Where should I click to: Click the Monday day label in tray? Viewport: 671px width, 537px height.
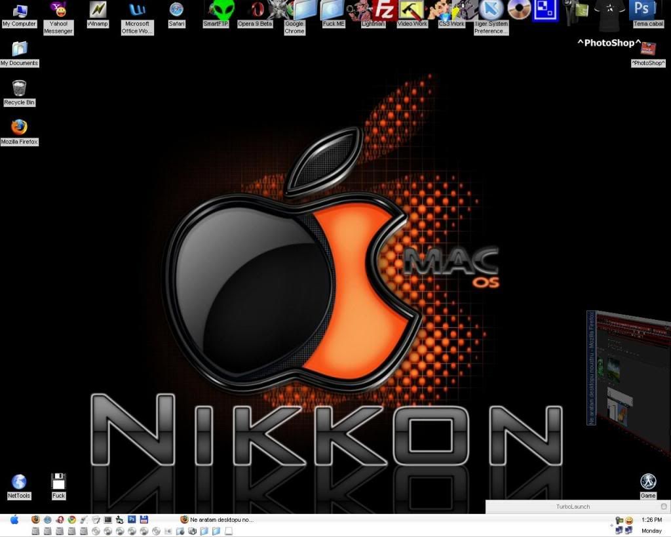coord(652,531)
